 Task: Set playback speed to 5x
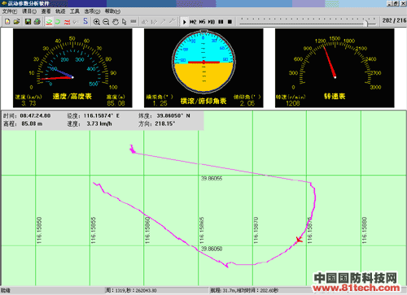pyautogui.click(x=202, y=22)
